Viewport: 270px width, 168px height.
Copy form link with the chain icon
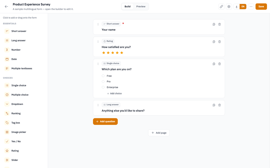[x=221, y=6]
